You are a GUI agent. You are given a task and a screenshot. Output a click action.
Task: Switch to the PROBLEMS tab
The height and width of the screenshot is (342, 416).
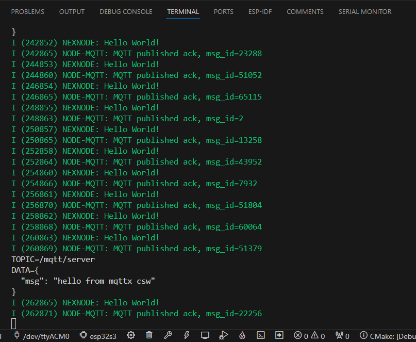tap(28, 11)
